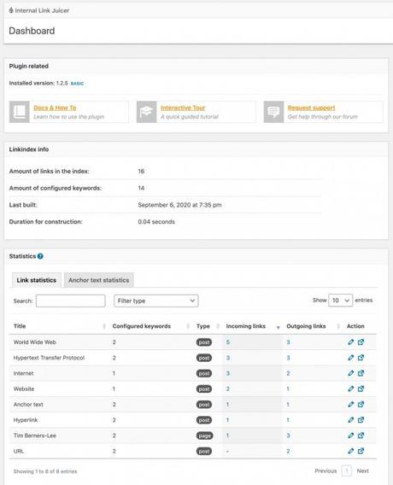Open Internet row outgoing links count
This screenshot has height=485, width=393.
pos(288,373)
